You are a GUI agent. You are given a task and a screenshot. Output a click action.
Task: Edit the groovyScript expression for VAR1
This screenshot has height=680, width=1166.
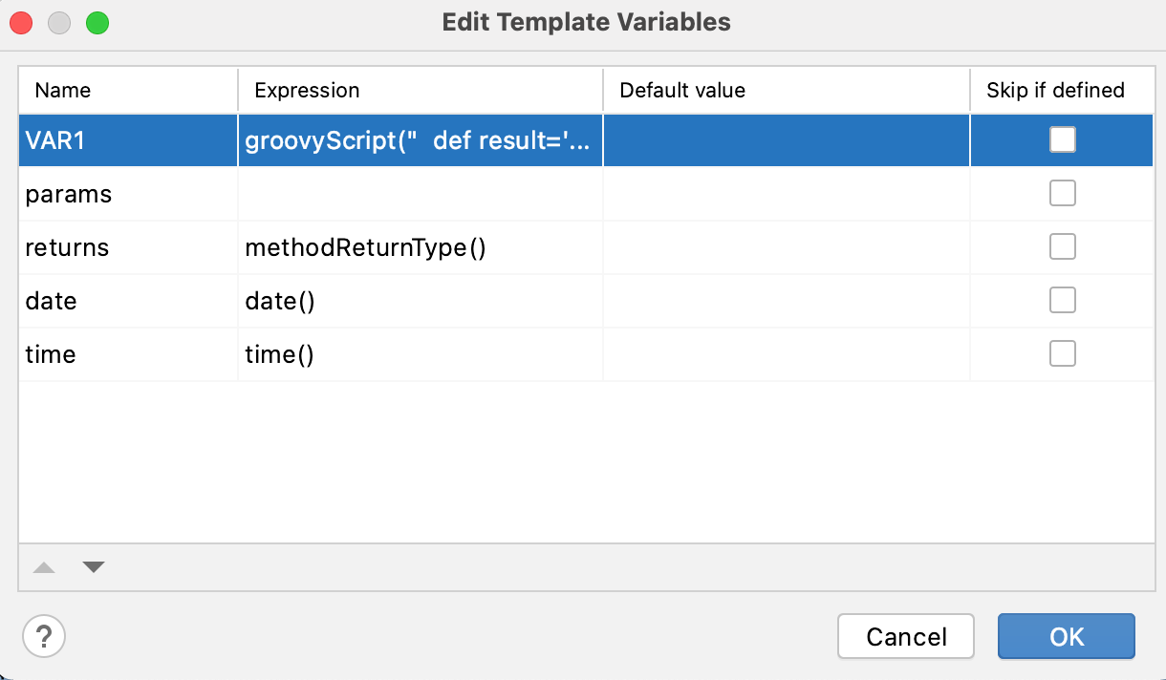click(421, 141)
